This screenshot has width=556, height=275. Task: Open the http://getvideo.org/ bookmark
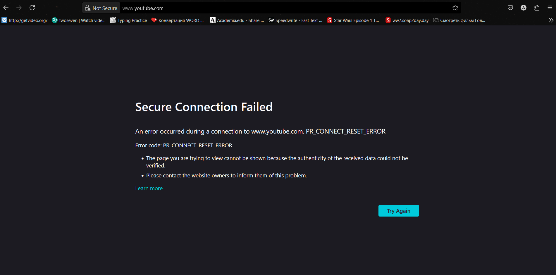pyautogui.click(x=25, y=20)
